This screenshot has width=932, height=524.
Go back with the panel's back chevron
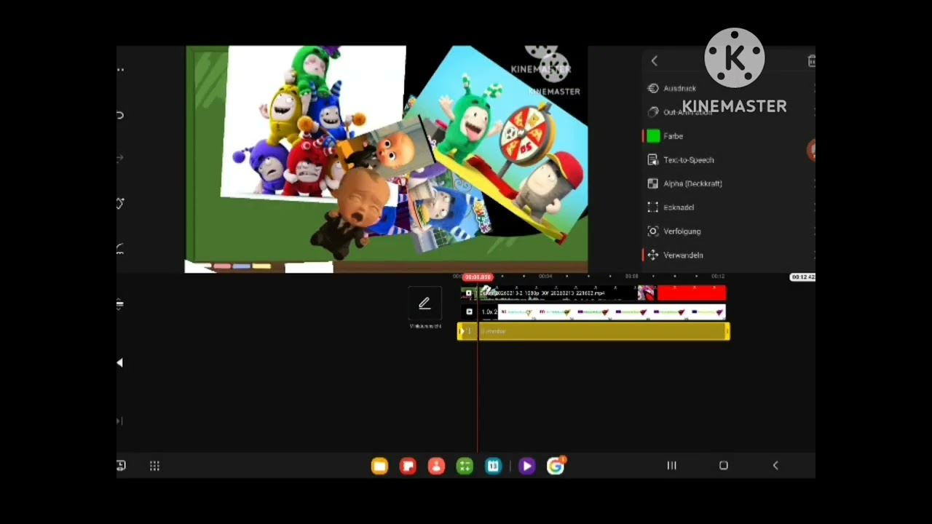(654, 61)
